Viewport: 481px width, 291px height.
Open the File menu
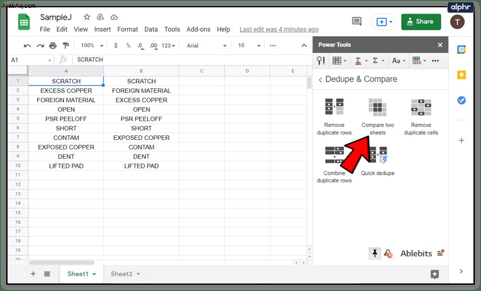click(x=45, y=29)
